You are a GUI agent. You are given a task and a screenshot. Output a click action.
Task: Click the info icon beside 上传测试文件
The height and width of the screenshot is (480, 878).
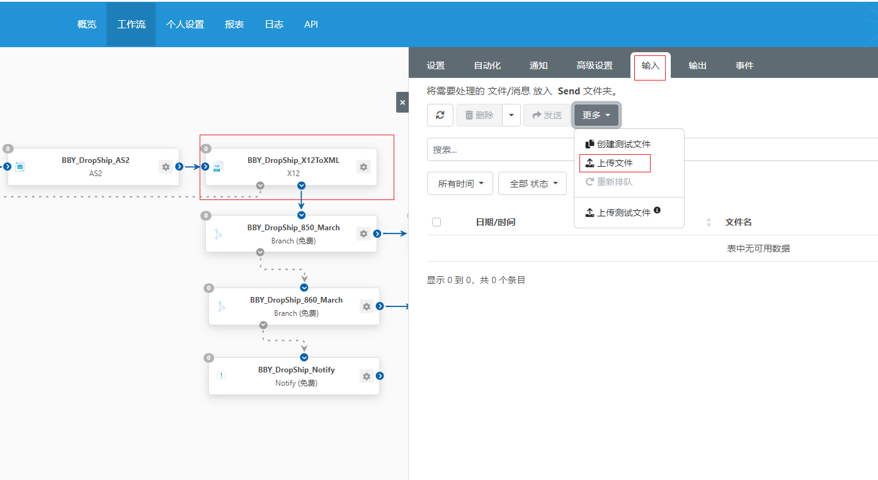coord(657,210)
